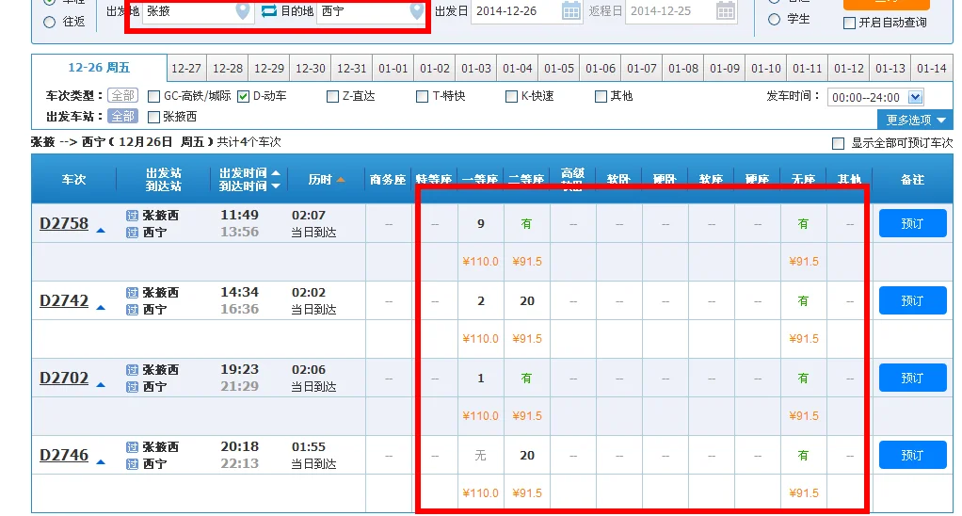Switch to the 01-07 date tab
962x516 pixels.
pyautogui.click(x=642, y=68)
